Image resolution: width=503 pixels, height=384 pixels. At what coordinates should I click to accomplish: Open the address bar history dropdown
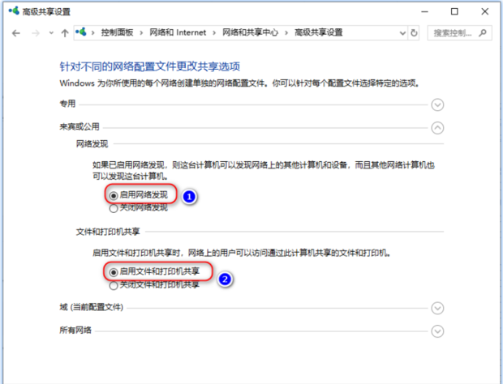point(402,33)
